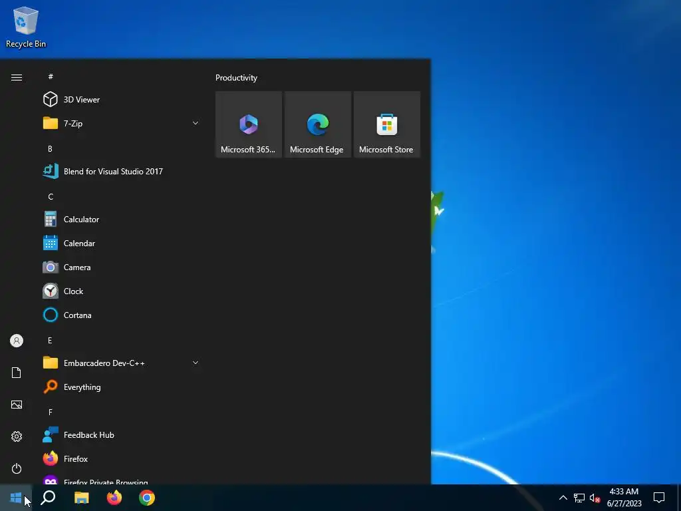This screenshot has width=681, height=511.
Task: Click the # letter header in app list
Action: (51, 77)
